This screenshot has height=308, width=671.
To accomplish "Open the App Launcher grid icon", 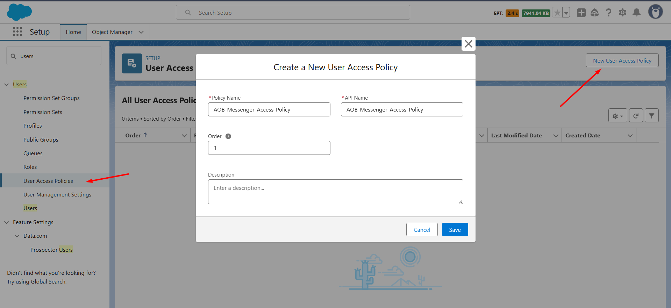I will (17, 31).
